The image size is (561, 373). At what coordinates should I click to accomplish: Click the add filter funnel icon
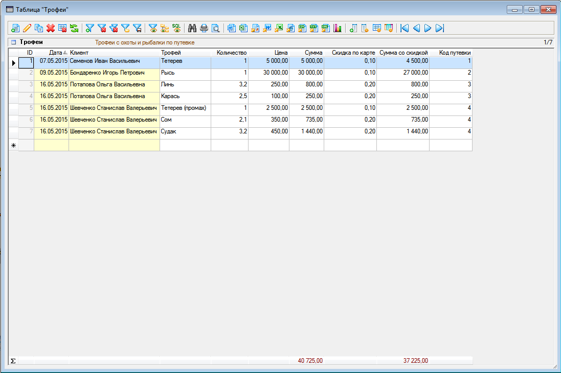pos(90,29)
